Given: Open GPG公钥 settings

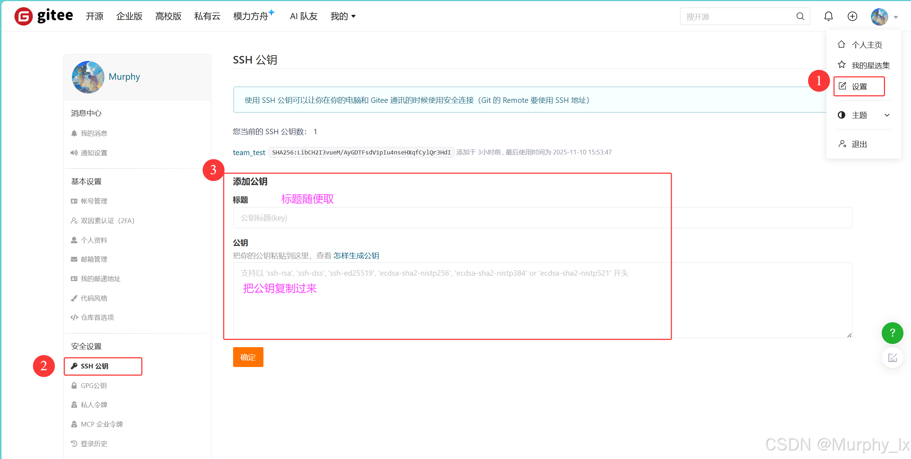Looking at the screenshot, I should click(x=94, y=385).
